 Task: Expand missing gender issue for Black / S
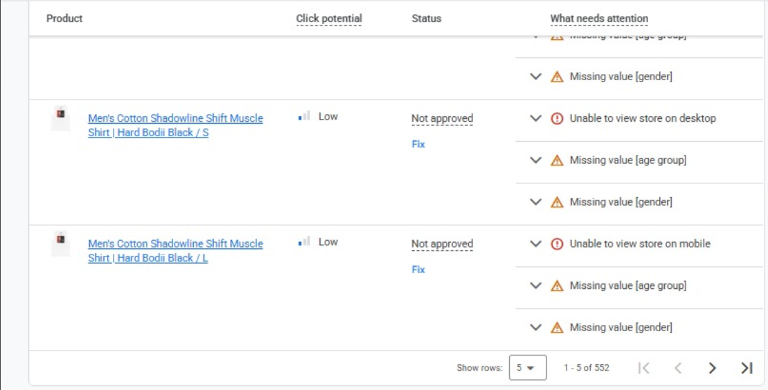click(x=535, y=202)
